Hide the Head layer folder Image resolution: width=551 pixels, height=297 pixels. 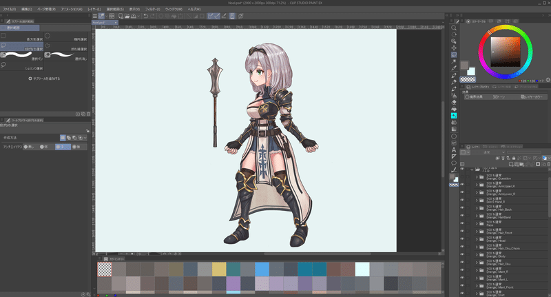pyautogui.click(x=462, y=239)
